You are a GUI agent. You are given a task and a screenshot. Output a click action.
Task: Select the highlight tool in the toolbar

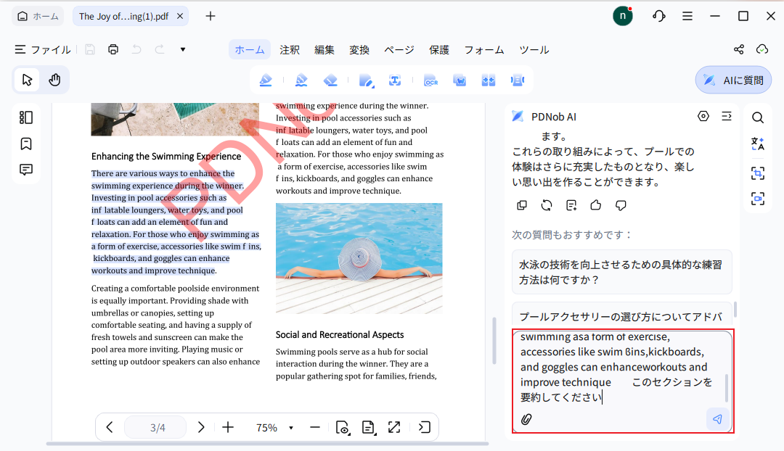[266, 80]
